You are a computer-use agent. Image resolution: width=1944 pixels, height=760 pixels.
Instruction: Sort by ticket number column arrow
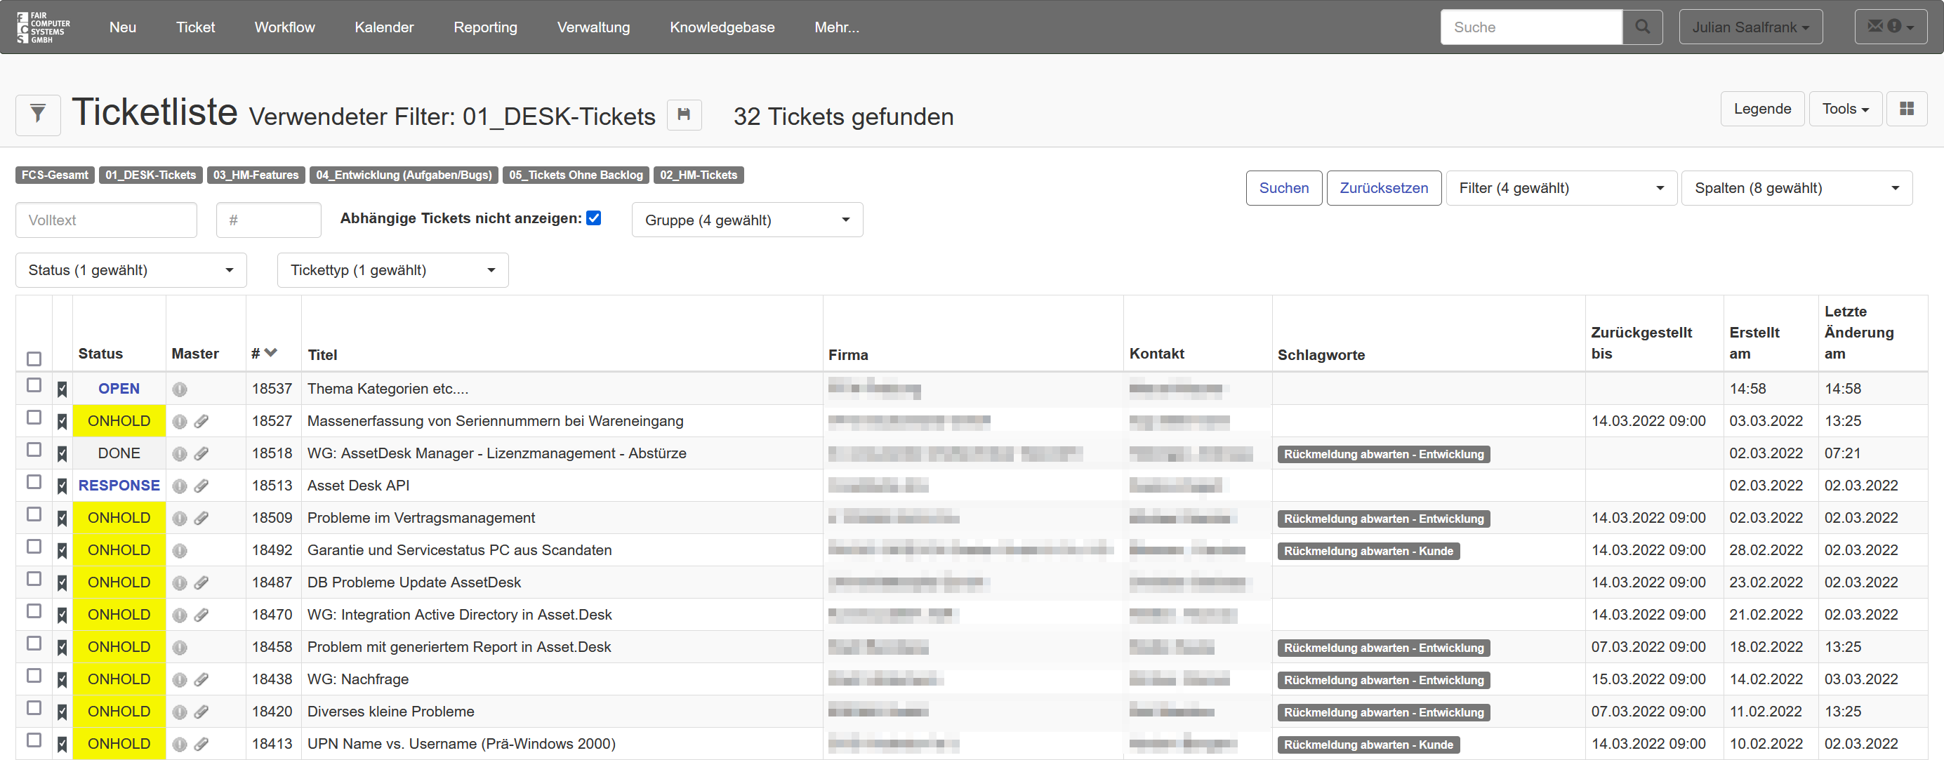pyautogui.click(x=271, y=353)
